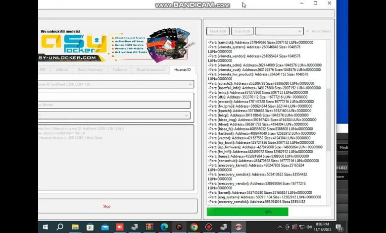Screen dimensions: 386x233
Task: Switch to the Huawei ID tab
Action: click(182, 70)
